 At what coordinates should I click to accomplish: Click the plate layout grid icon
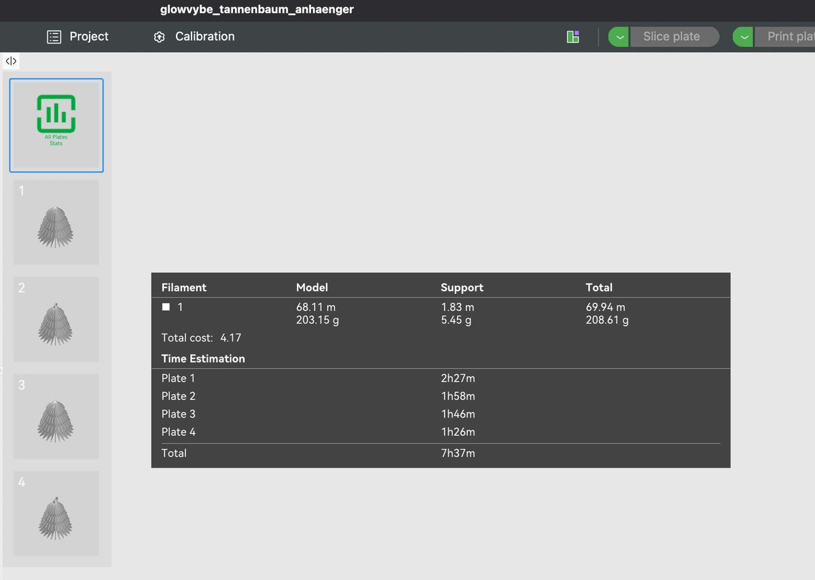[x=573, y=37]
